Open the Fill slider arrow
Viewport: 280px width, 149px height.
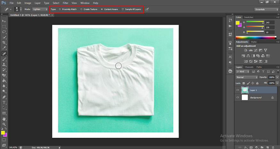point(277,83)
